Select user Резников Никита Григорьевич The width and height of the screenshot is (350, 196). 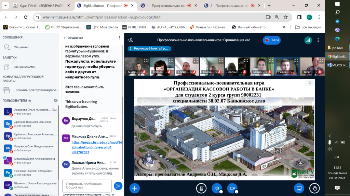click(x=30, y=173)
